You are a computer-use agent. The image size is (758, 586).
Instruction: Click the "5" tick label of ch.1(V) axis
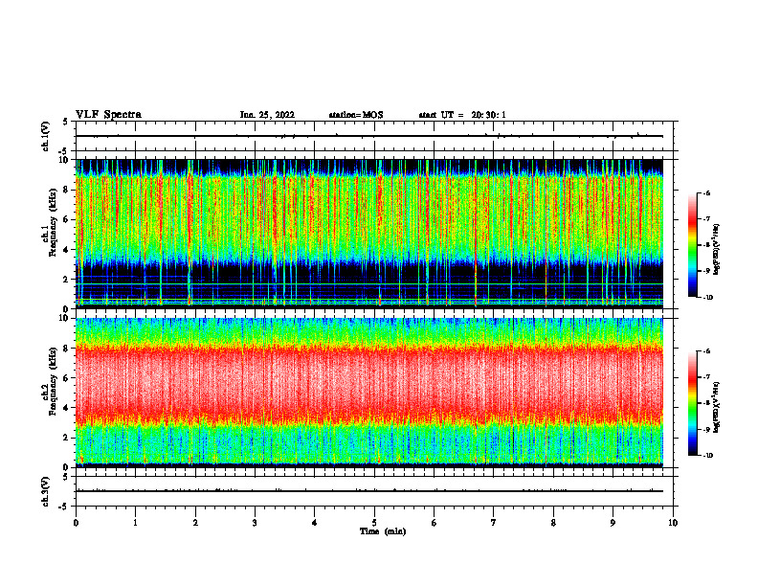[66, 122]
